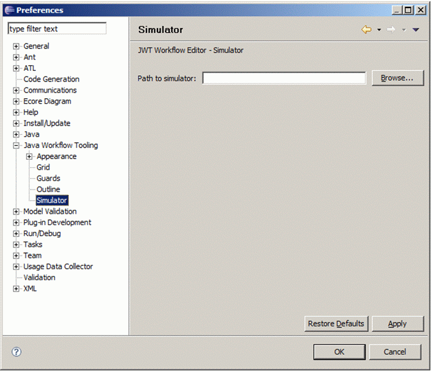Open the forward history dropdown arrow
431x371 pixels.
point(404,30)
